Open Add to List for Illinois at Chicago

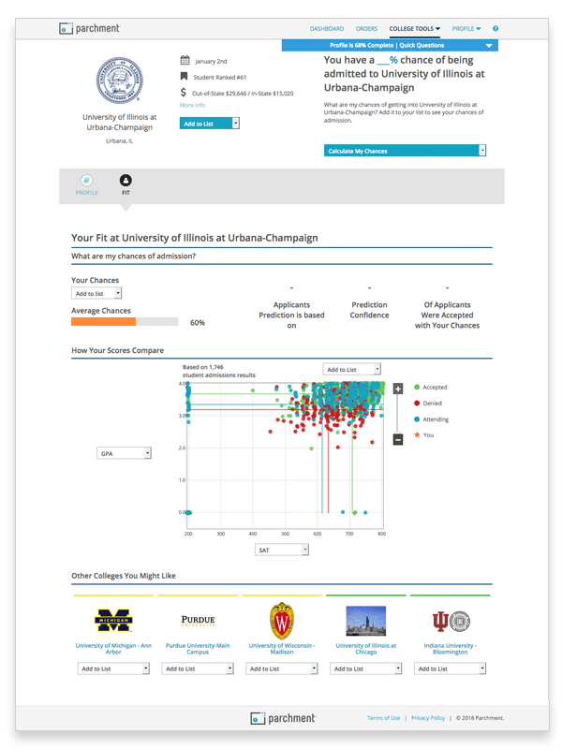click(x=366, y=668)
